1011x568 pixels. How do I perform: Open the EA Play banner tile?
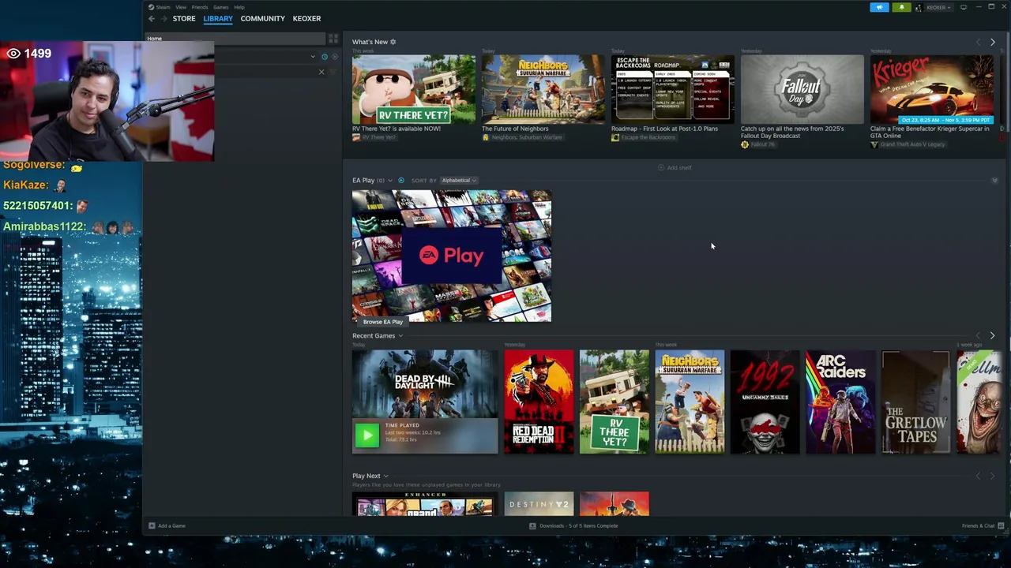[452, 255]
